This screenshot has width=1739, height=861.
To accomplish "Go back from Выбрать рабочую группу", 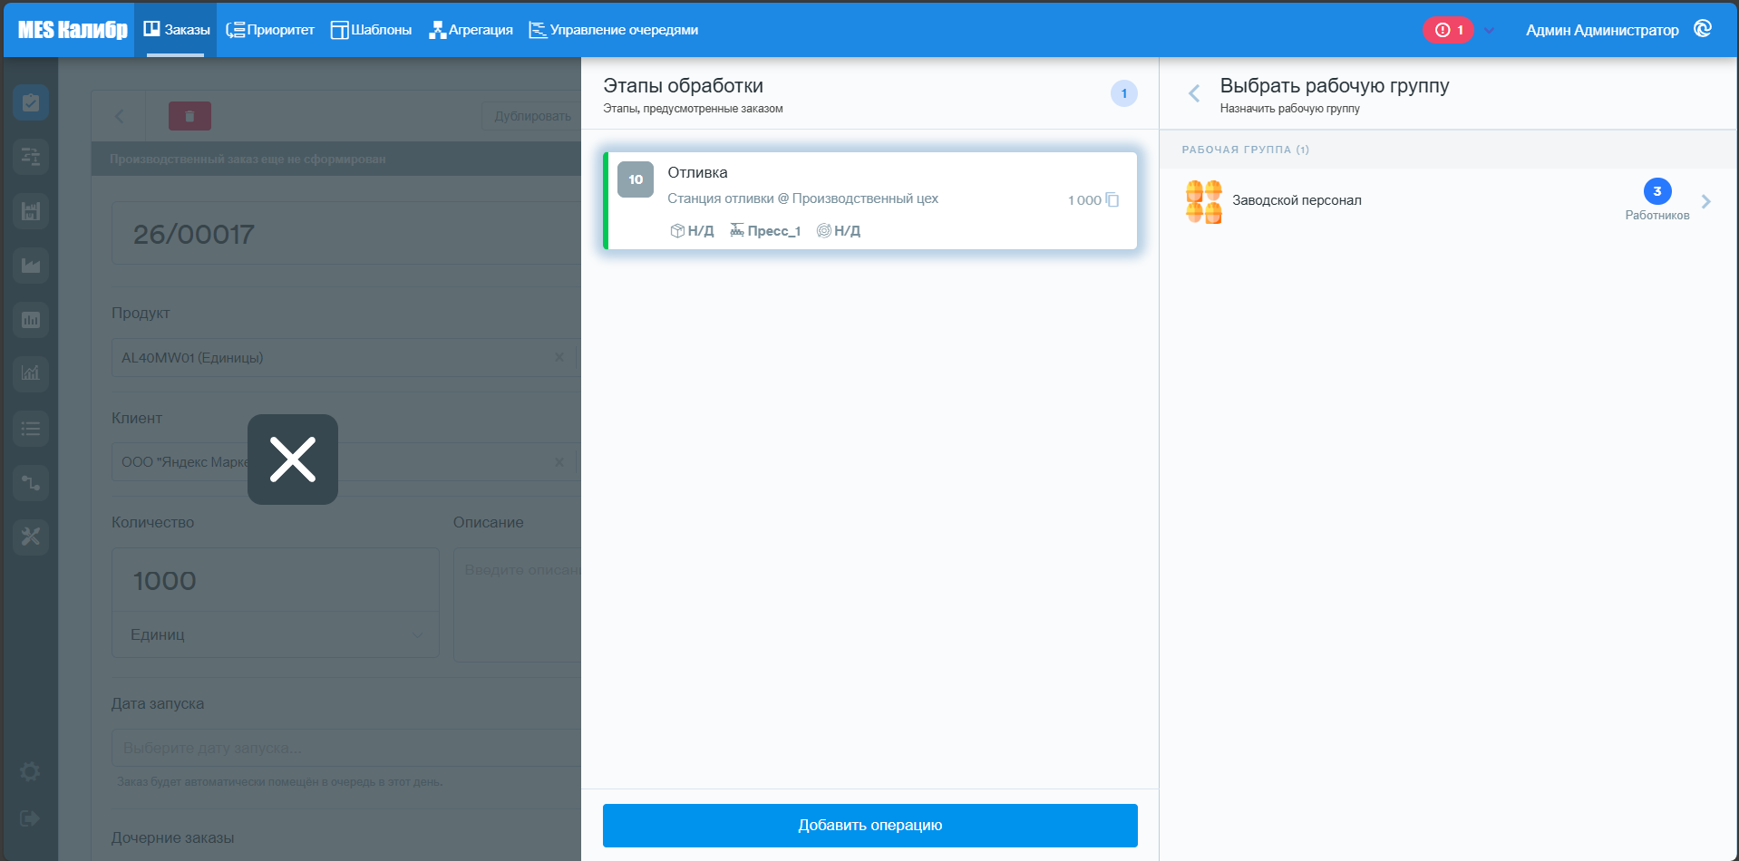I will pos(1194,93).
